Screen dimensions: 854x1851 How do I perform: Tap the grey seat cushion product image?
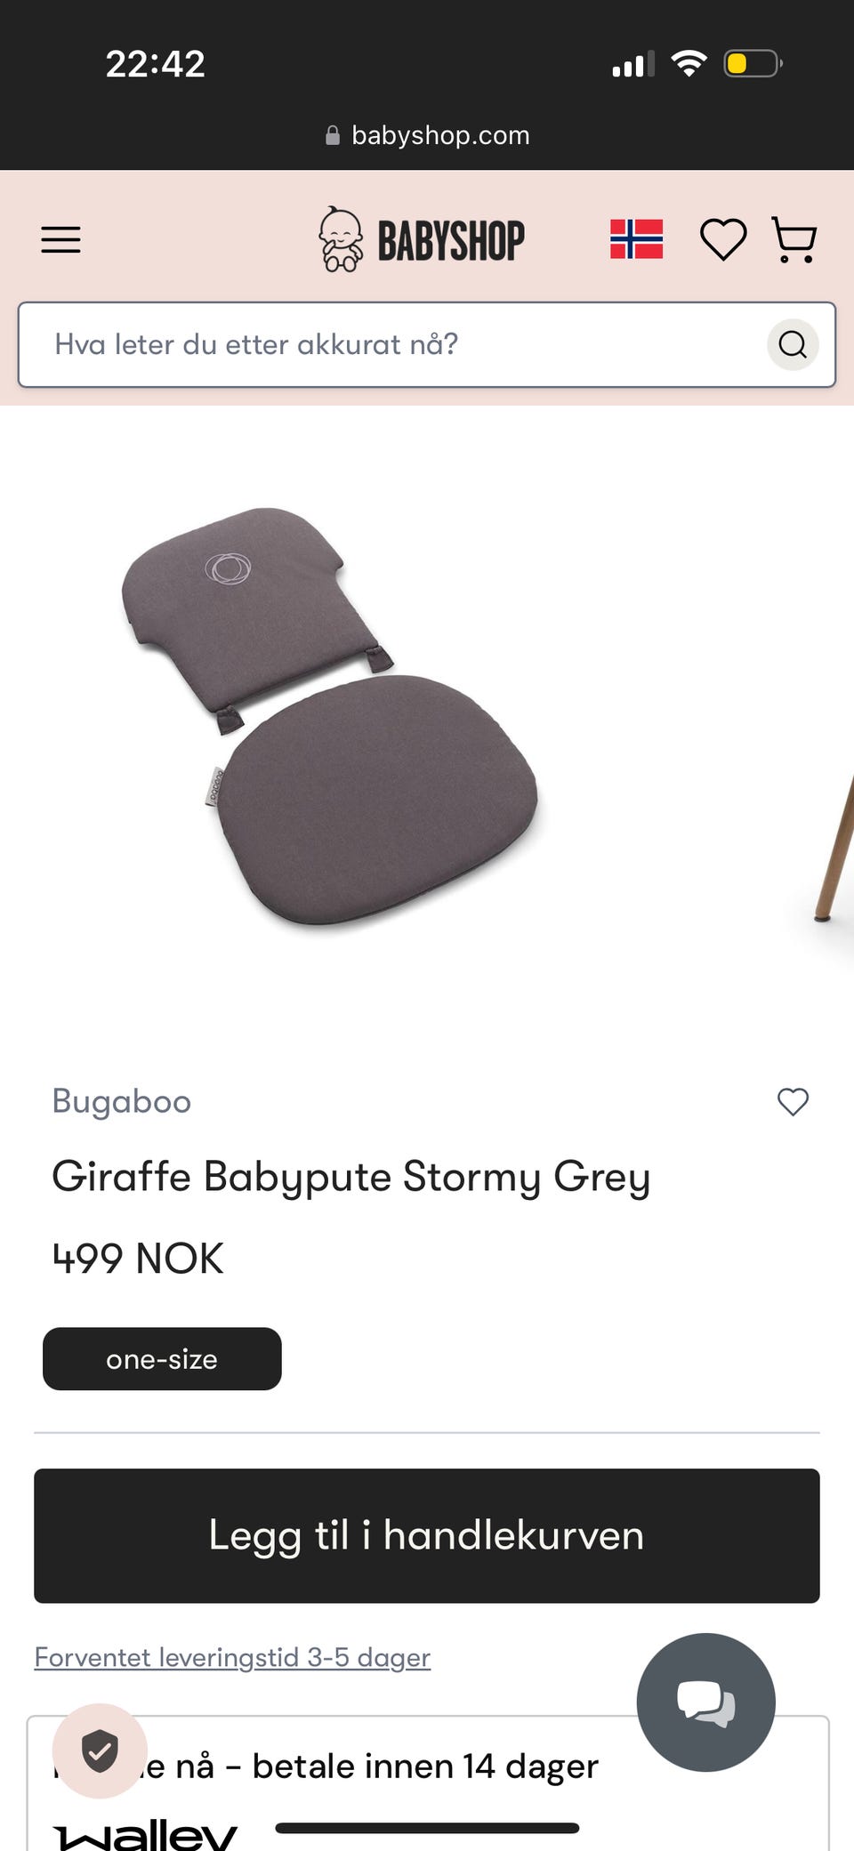(329, 717)
